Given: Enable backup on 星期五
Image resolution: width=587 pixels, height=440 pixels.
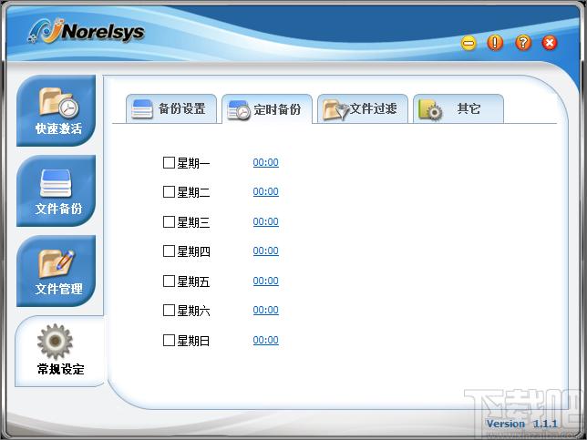Looking at the screenshot, I should pos(169,281).
